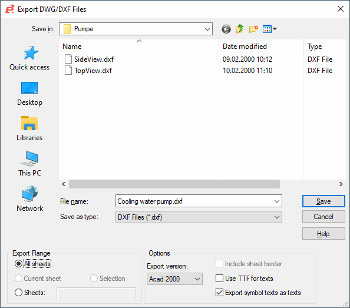Click the Save button
350x308 pixels.
[323, 201]
